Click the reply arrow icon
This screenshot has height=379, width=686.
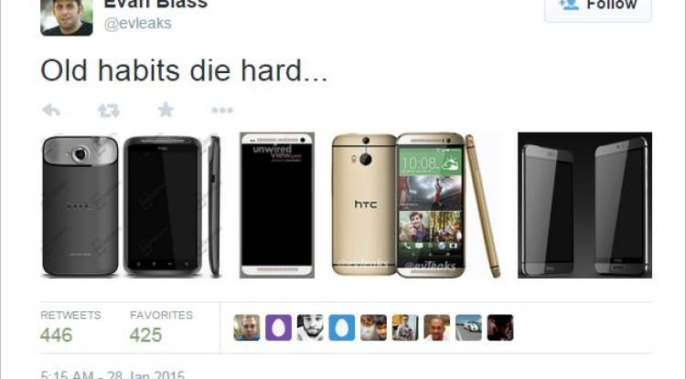[x=50, y=110]
